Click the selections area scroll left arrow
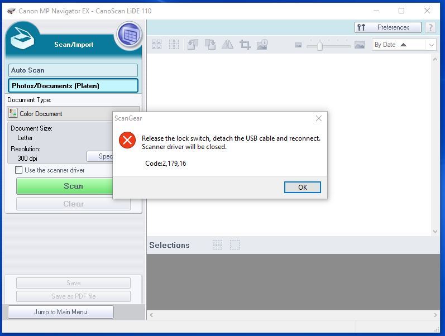 tap(151, 315)
